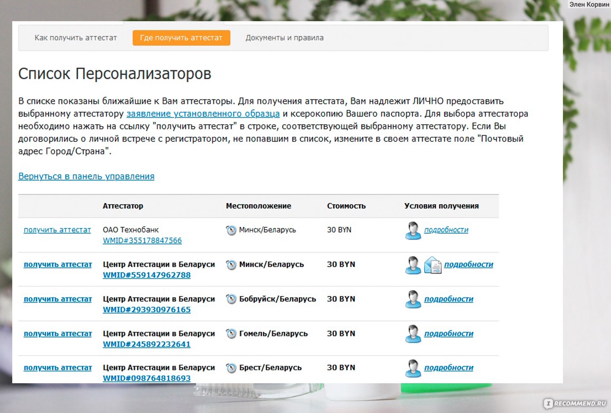Click the Элен Корвин author label
The height and width of the screenshot is (413, 611).
point(589,4)
